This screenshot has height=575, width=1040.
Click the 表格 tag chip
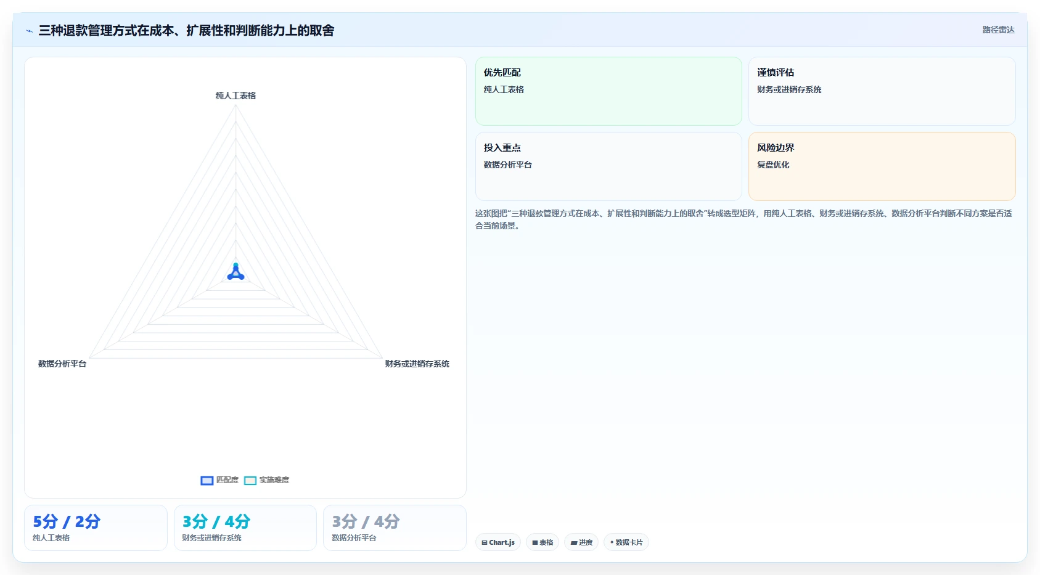(x=543, y=542)
